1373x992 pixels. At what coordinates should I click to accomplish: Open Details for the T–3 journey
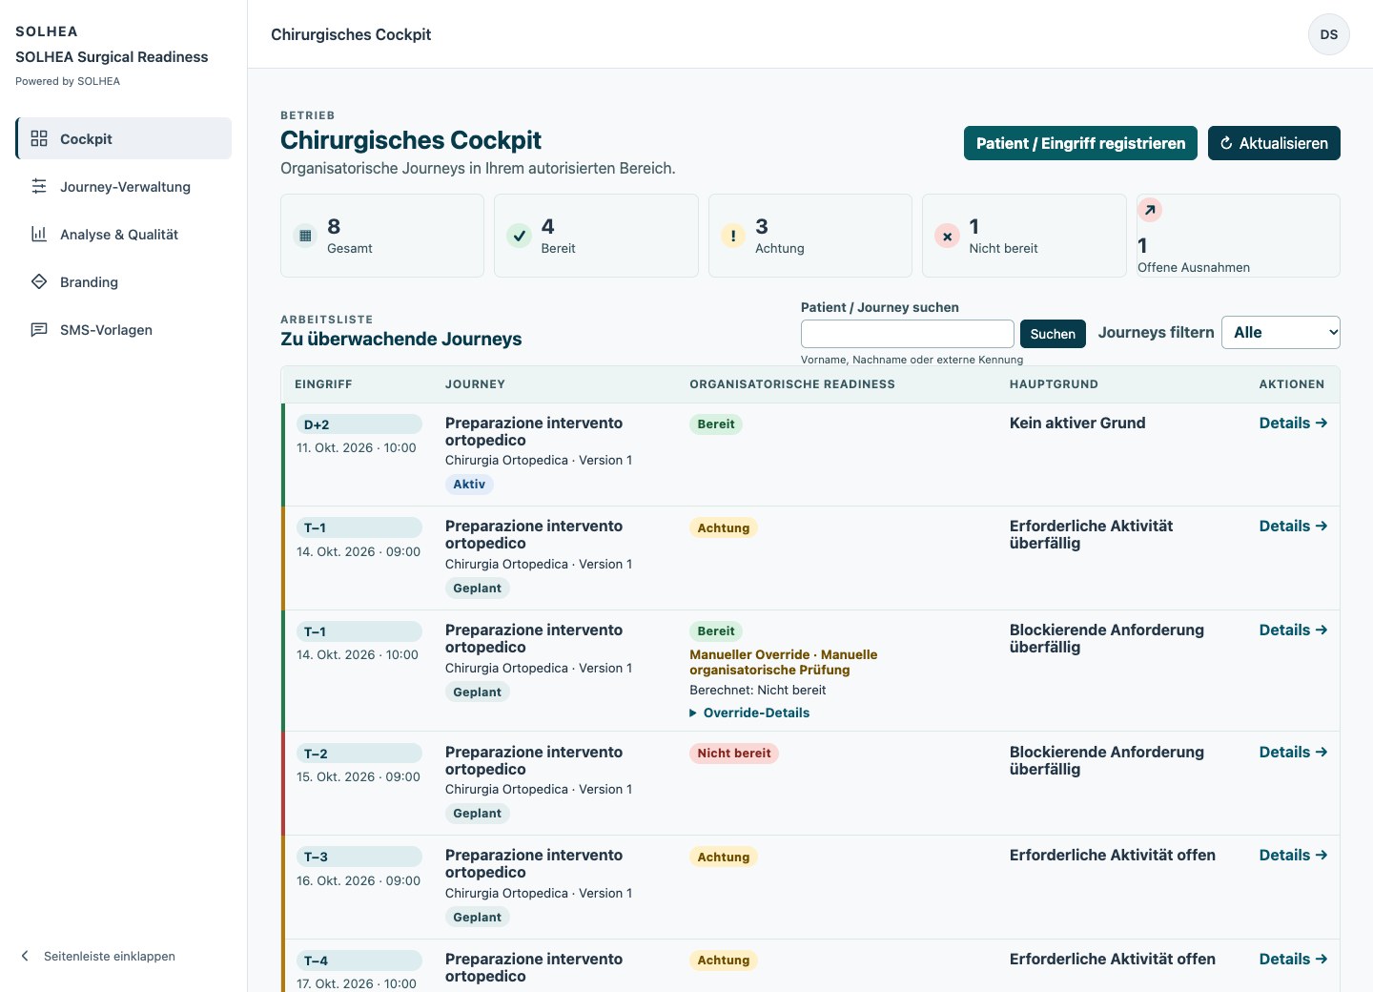pyautogui.click(x=1293, y=855)
